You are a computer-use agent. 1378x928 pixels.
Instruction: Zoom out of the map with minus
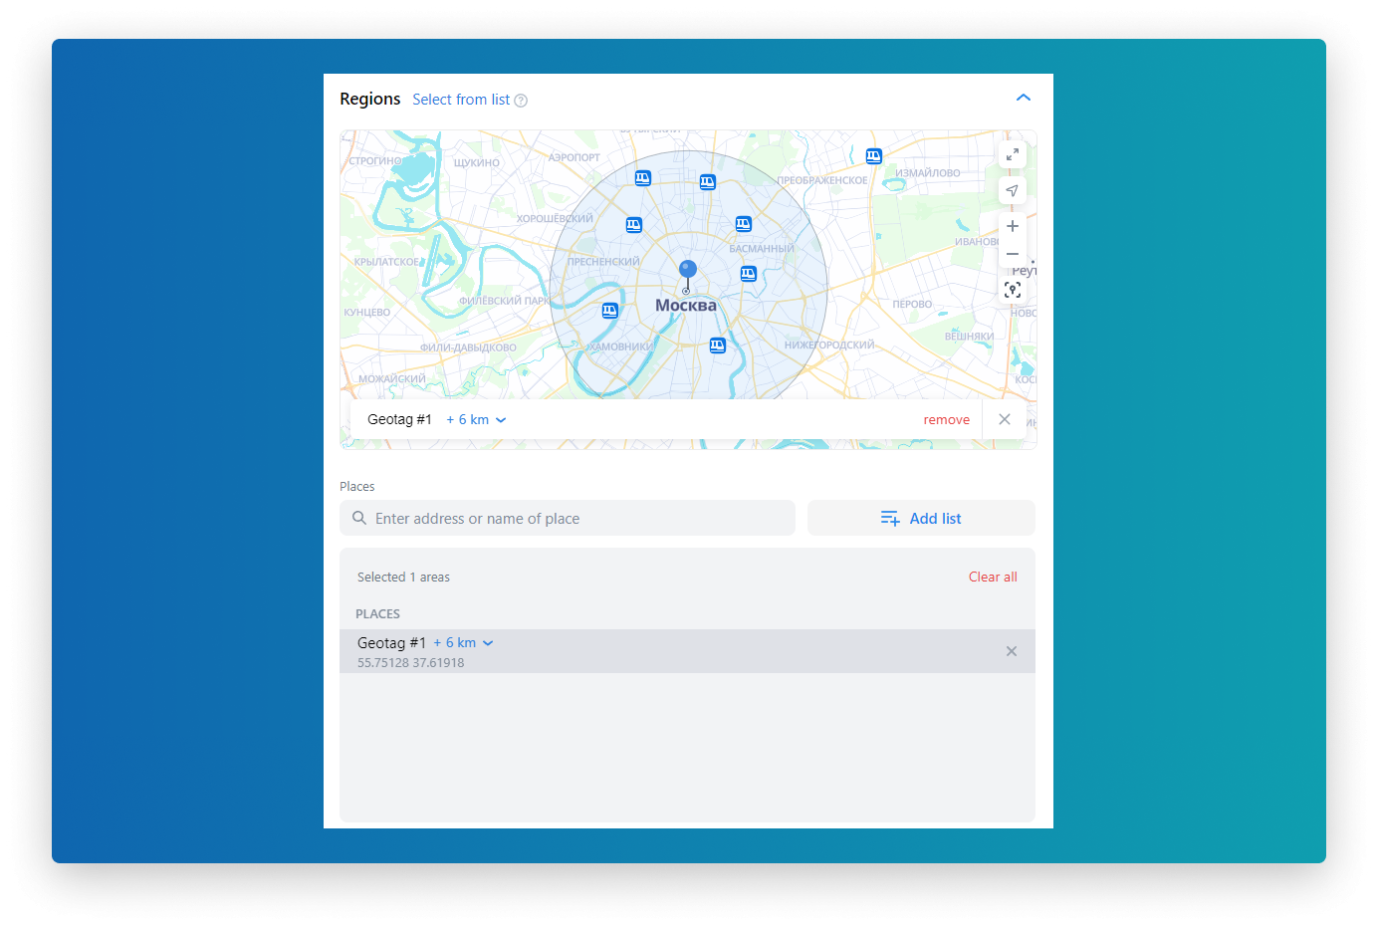click(1012, 254)
